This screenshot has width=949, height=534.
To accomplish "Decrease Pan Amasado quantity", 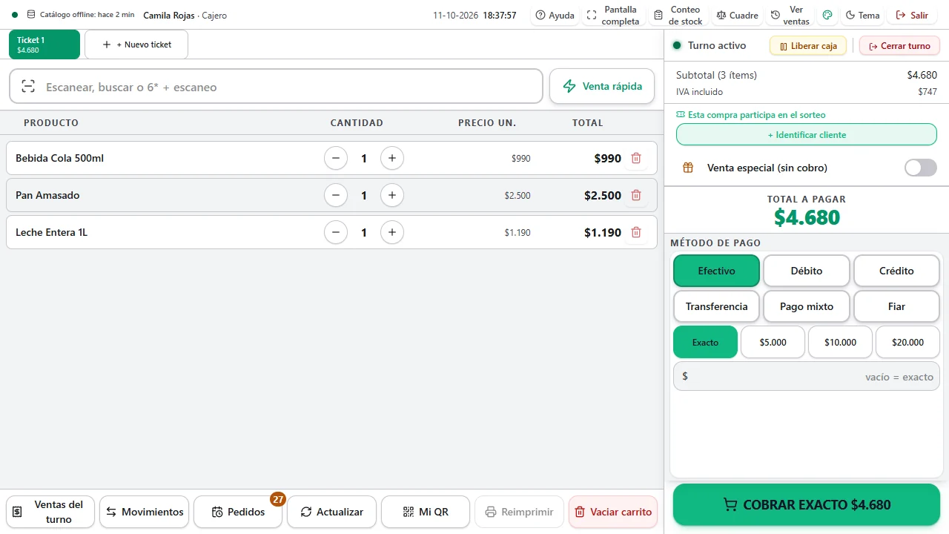I will [x=336, y=195].
